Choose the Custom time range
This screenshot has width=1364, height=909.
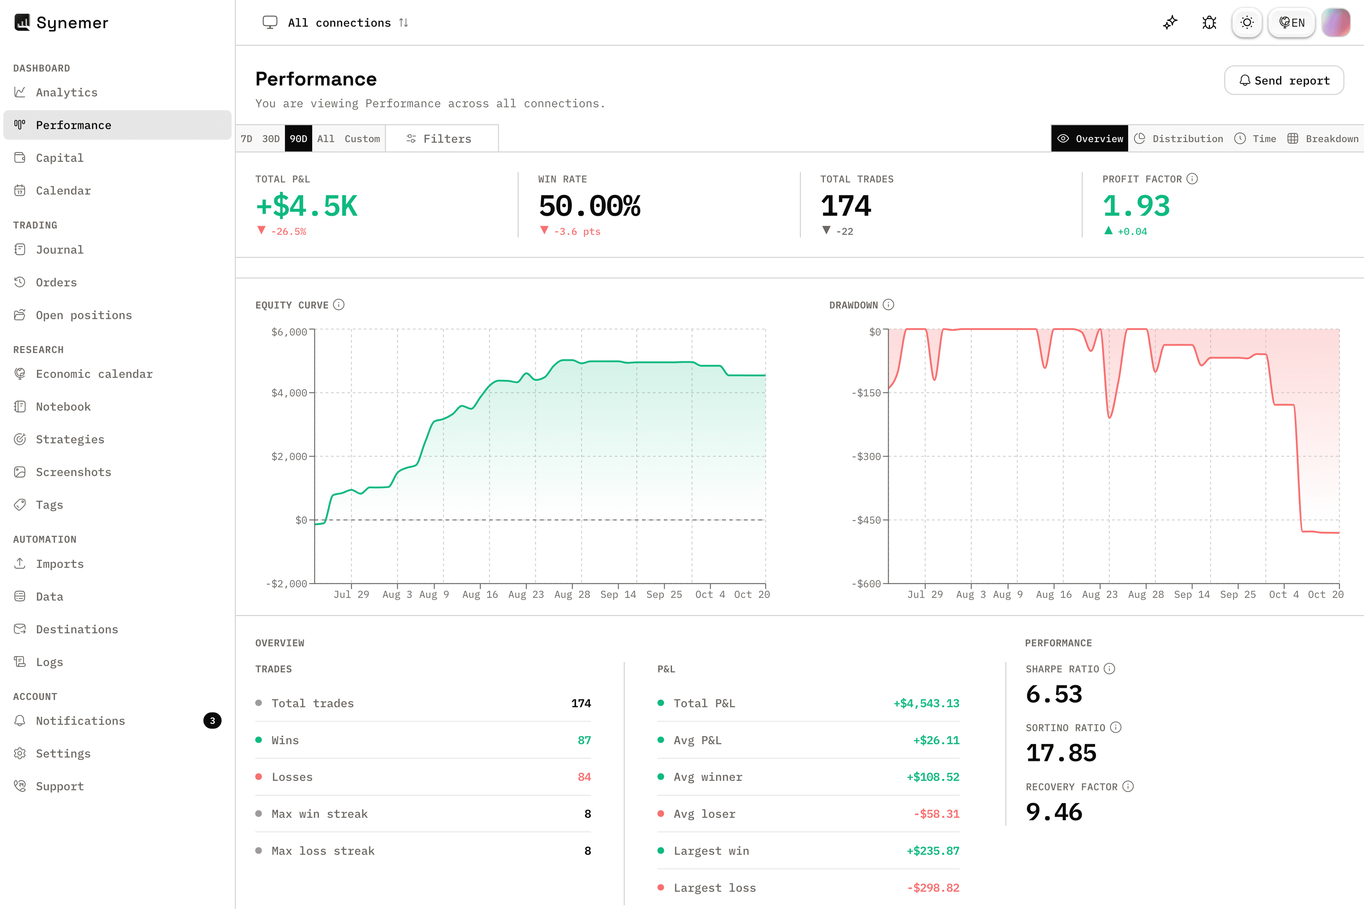[x=362, y=138]
